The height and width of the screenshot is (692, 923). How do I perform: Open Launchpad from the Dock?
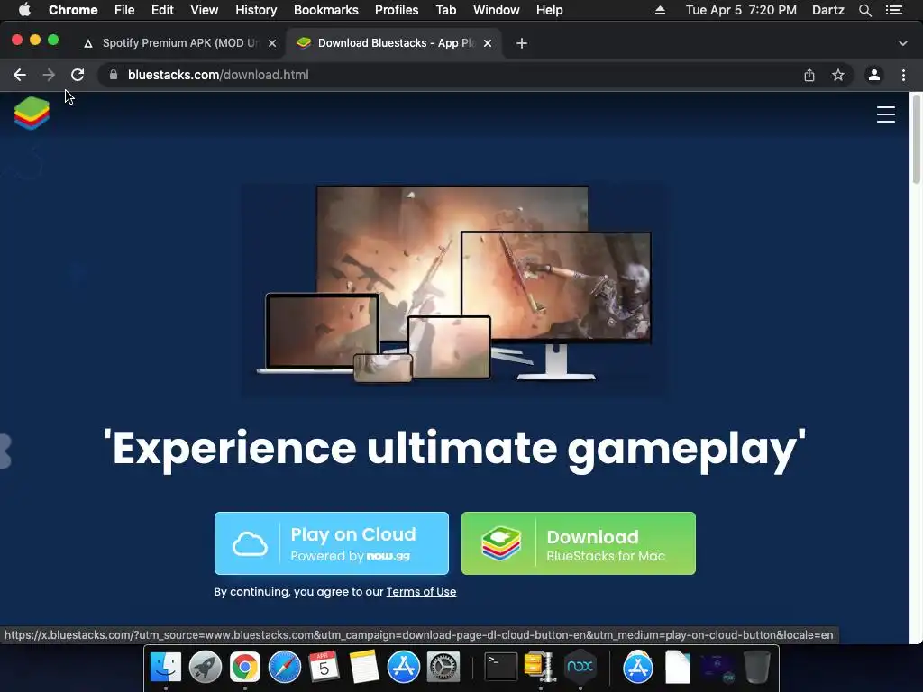click(205, 667)
